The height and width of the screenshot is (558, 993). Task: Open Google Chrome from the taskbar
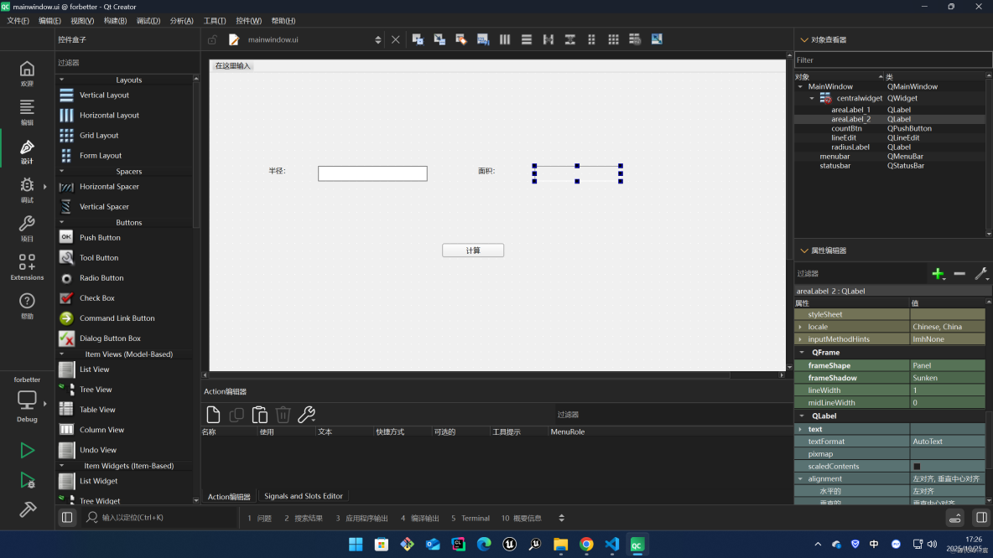click(586, 544)
